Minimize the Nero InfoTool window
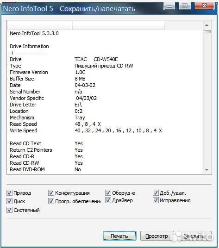 pyautogui.click(x=169, y=6)
